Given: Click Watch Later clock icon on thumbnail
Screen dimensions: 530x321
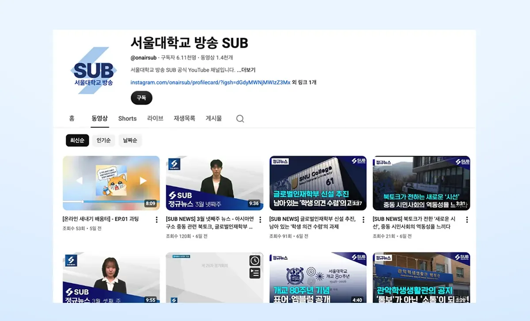Looking at the screenshot, I should click(255, 261).
